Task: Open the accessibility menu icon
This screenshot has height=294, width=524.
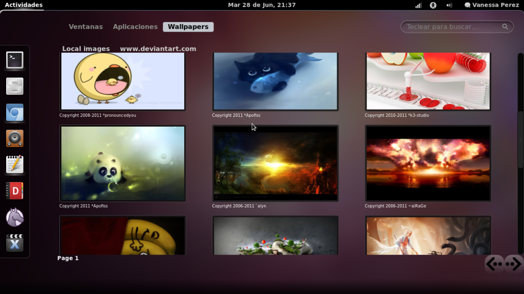Action: tap(433, 5)
